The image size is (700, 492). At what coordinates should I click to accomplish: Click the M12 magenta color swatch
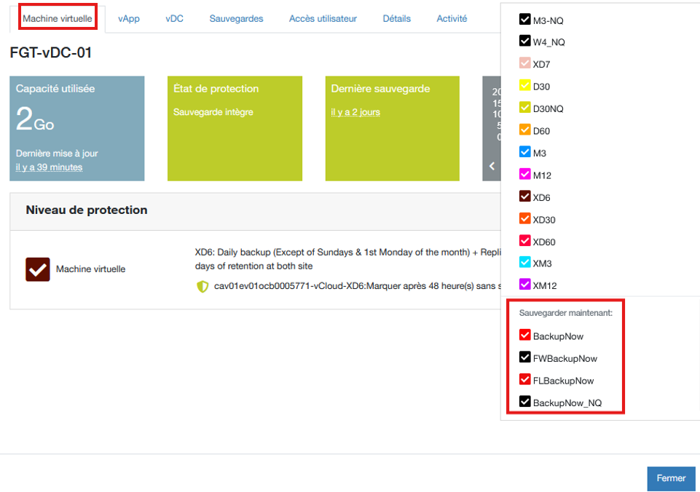coord(524,175)
